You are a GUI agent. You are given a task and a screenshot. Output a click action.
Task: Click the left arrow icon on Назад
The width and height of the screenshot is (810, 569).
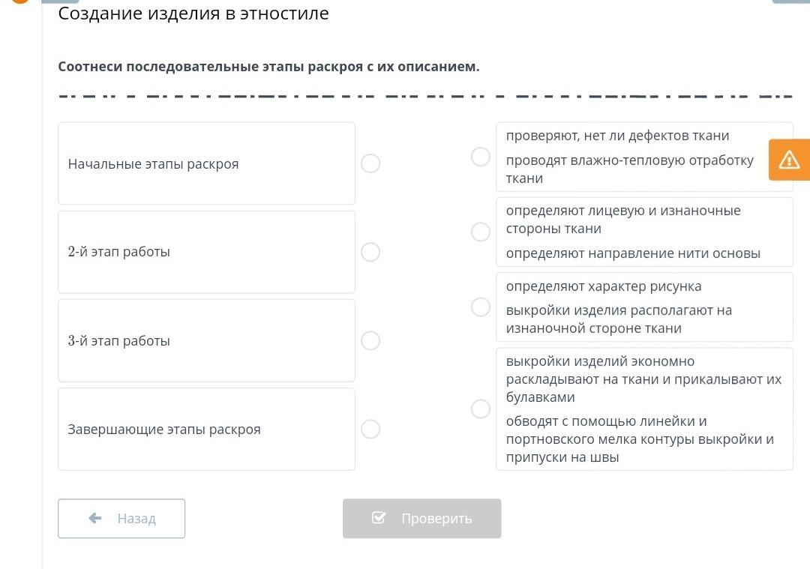[95, 518]
